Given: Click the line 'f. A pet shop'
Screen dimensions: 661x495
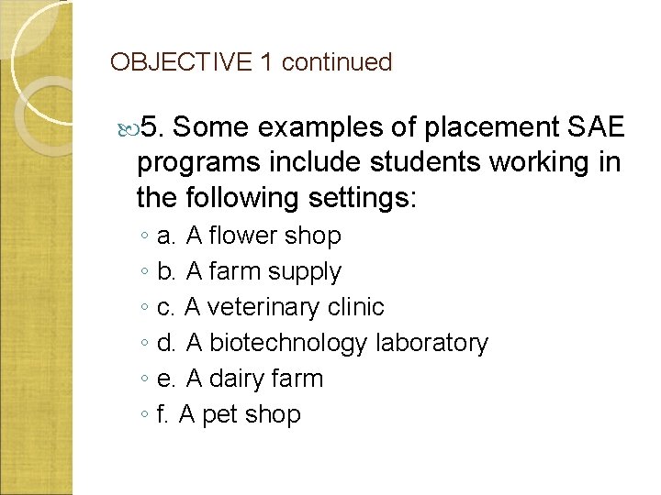Looking at the screenshot, I should [229, 414].
